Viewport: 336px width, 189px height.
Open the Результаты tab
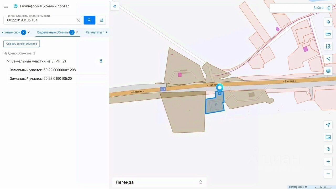(95, 32)
